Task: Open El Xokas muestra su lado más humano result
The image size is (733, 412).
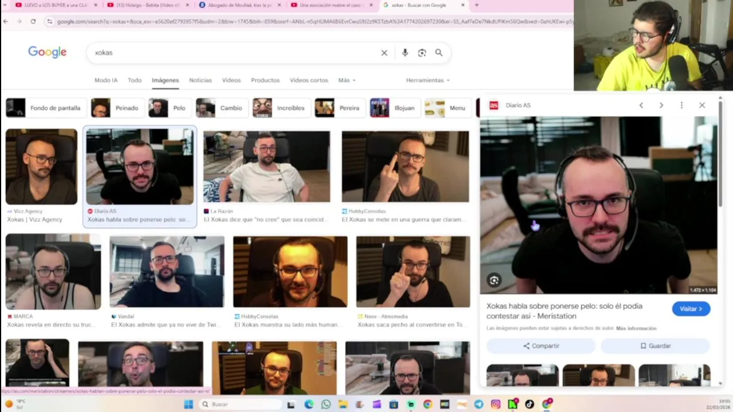Action: (x=290, y=282)
